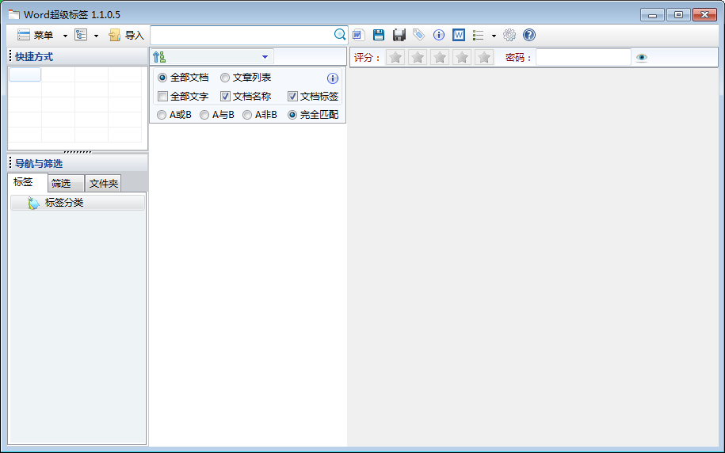725x453 pixels.
Task: Click the info icon in search options panel
Action: (333, 78)
